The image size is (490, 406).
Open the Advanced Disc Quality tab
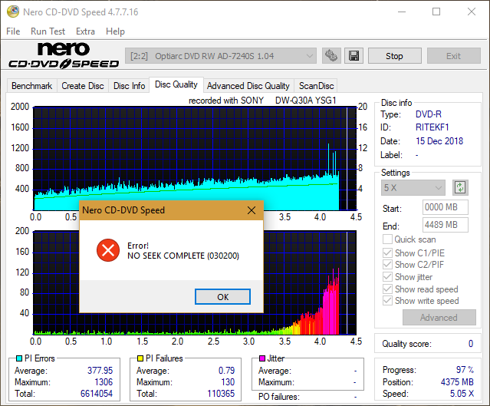248,86
